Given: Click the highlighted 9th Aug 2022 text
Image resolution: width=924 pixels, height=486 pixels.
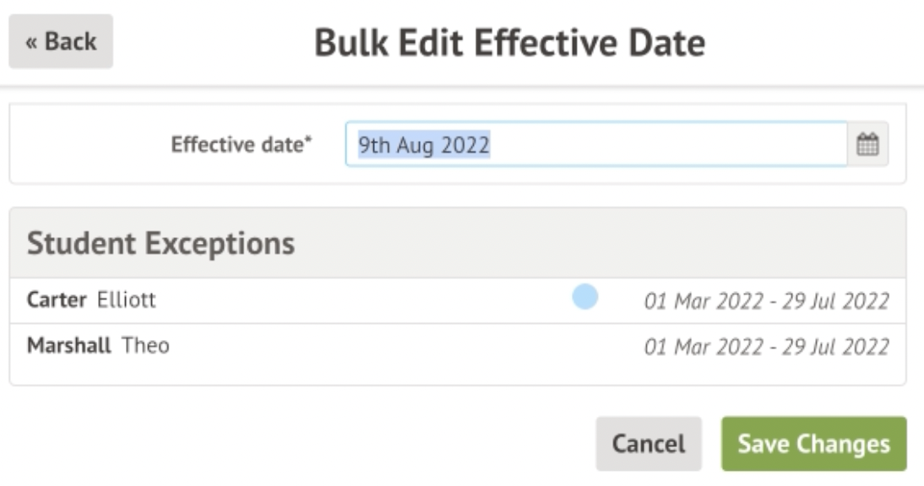Looking at the screenshot, I should point(424,145).
